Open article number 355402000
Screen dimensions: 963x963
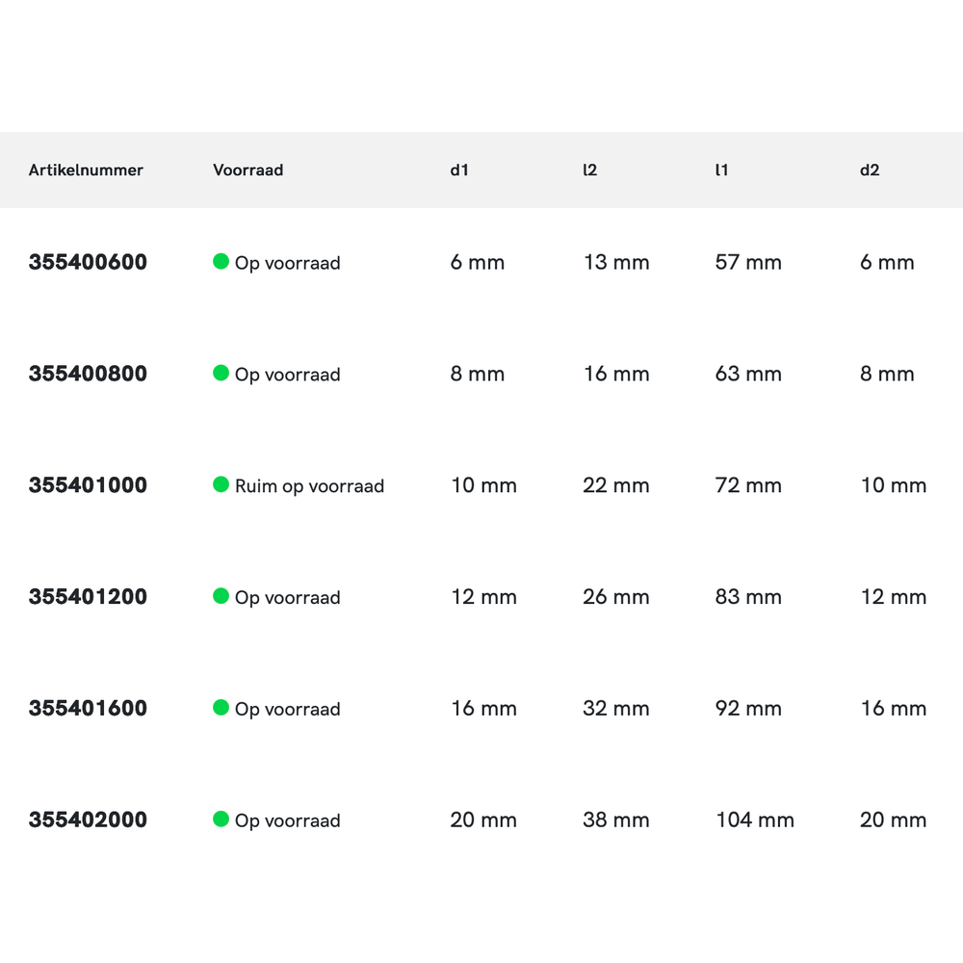click(88, 820)
